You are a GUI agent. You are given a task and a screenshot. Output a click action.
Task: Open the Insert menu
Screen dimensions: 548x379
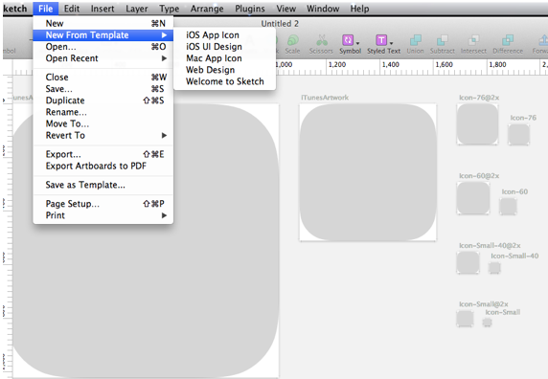(x=103, y=9)
